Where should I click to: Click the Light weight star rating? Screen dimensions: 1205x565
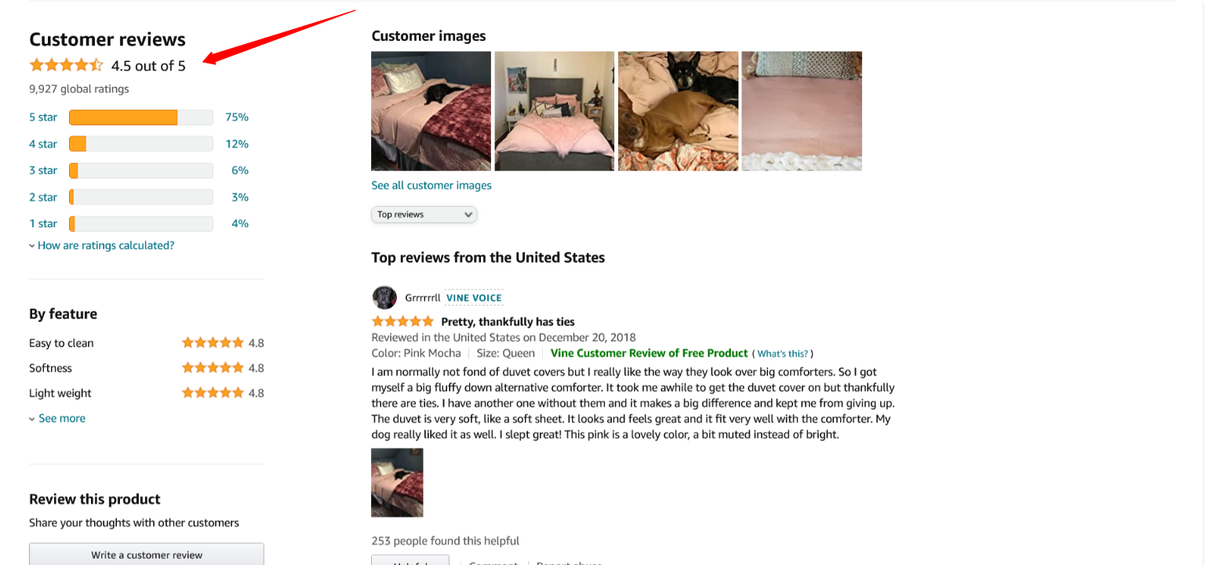[x=213, y=393]
